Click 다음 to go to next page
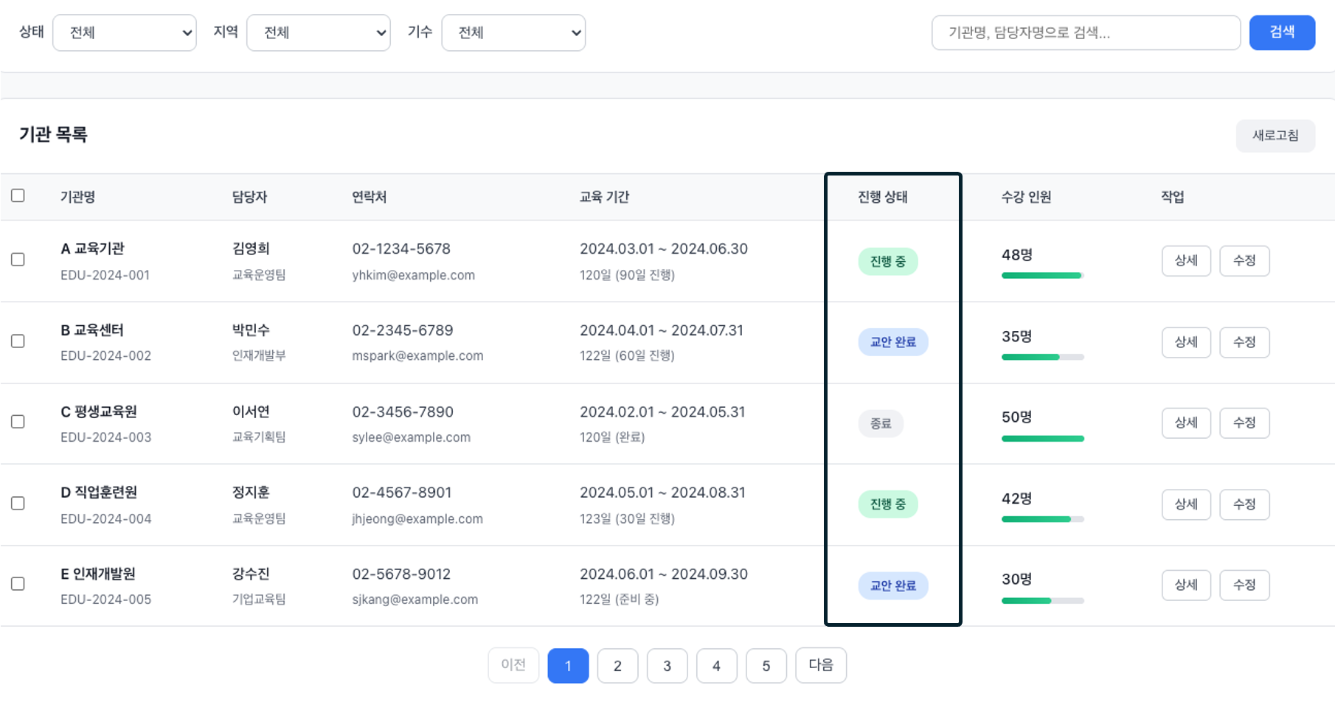The height and width of the screenshot is (702, 1335). tap(820, 665)
